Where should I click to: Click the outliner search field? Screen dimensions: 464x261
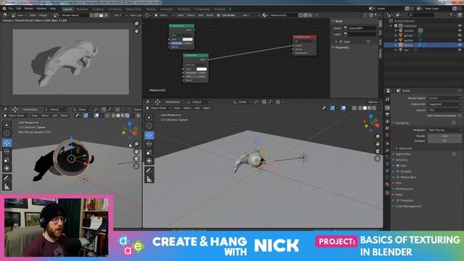[421, 14]
